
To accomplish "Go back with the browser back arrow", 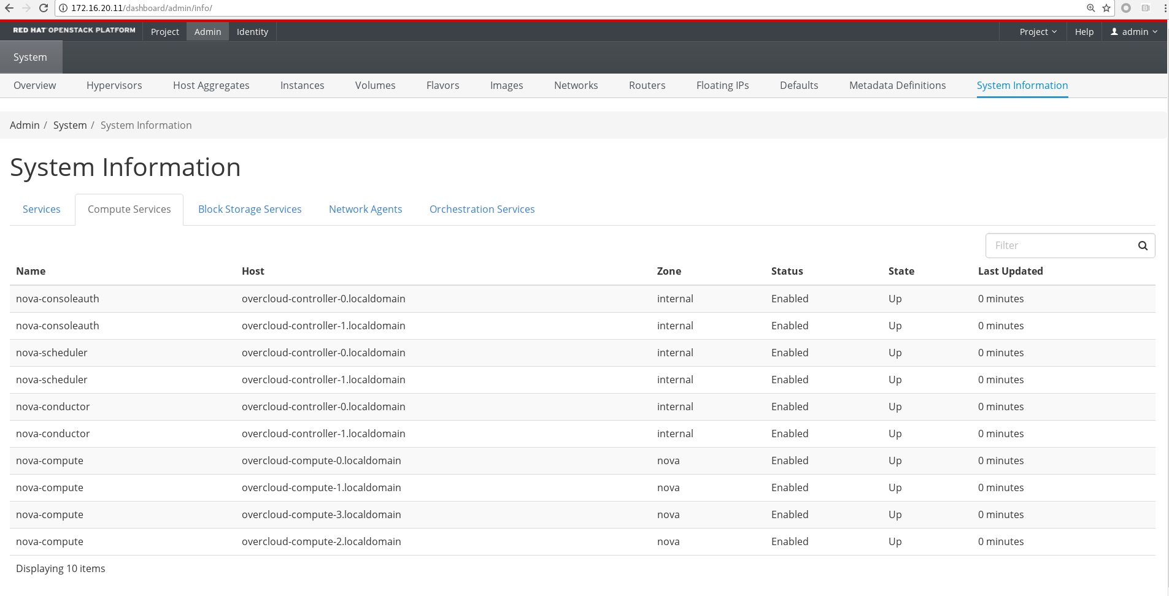I will pyautogui.click(x=9, y=8).
